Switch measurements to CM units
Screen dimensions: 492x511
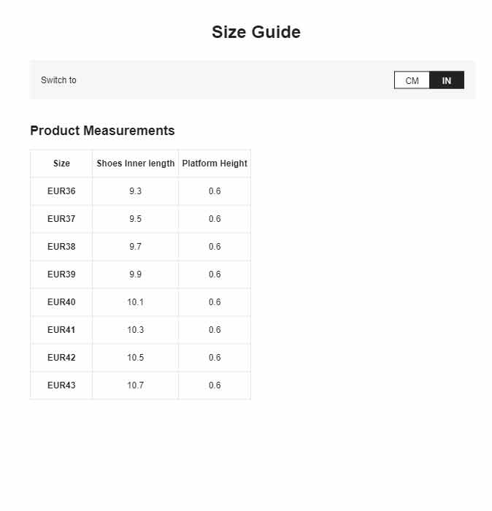pyautogui.click(x=412, y=80)
